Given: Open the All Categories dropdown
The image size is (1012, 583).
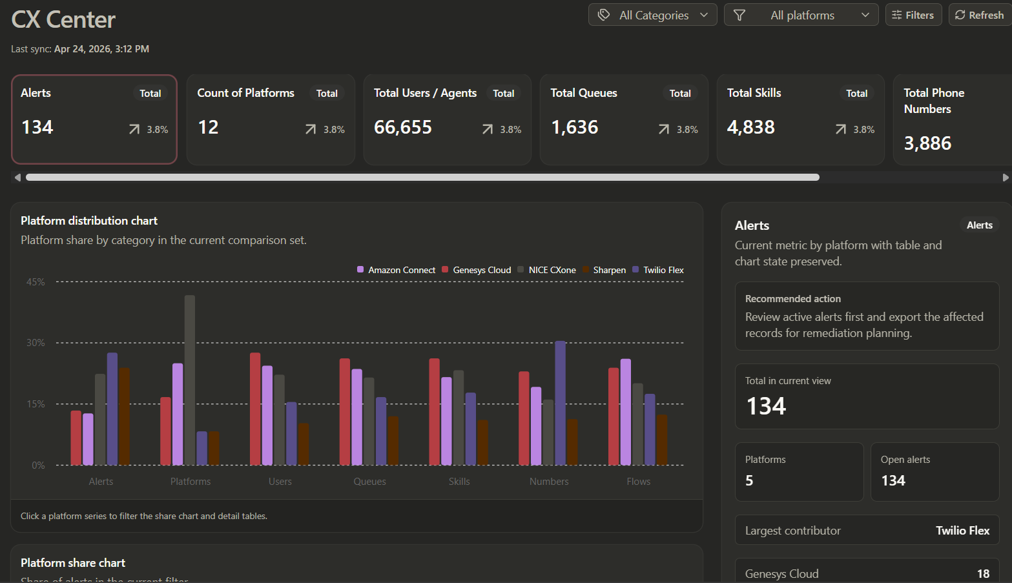Looking at the screenshot, I should (x=653, y=15).
